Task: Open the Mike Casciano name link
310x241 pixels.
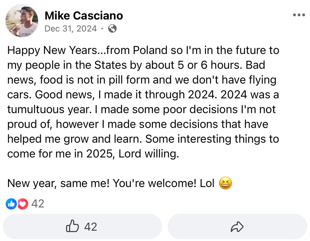Action: [x=84, y=16]
